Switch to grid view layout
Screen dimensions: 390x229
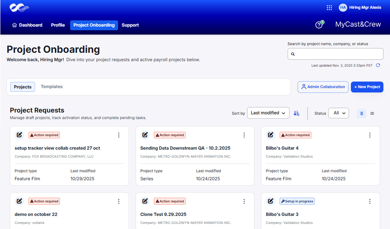pyautogui.click(x=361, y=113)
